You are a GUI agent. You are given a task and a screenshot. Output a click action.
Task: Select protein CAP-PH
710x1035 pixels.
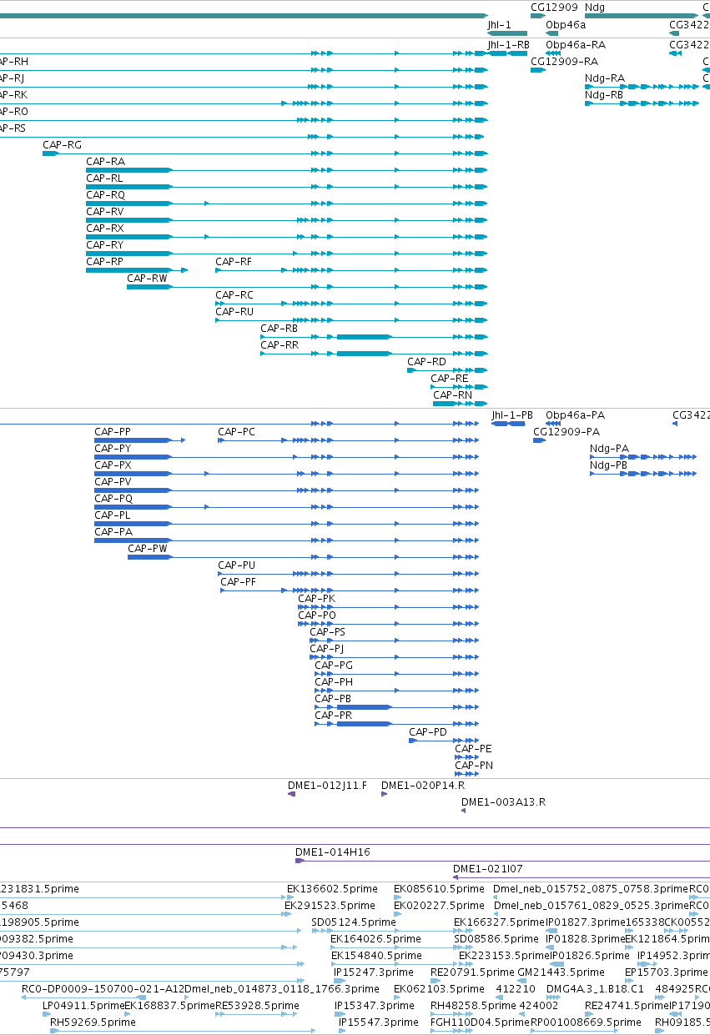tap(334, 681)
